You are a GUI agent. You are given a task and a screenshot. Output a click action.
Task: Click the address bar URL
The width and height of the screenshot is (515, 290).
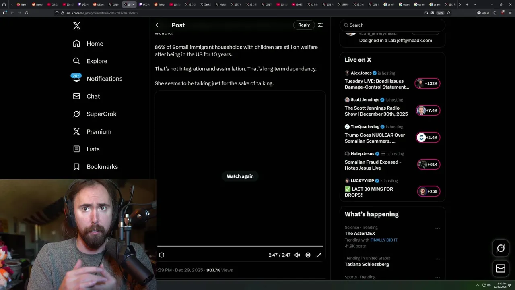[105, 13]
